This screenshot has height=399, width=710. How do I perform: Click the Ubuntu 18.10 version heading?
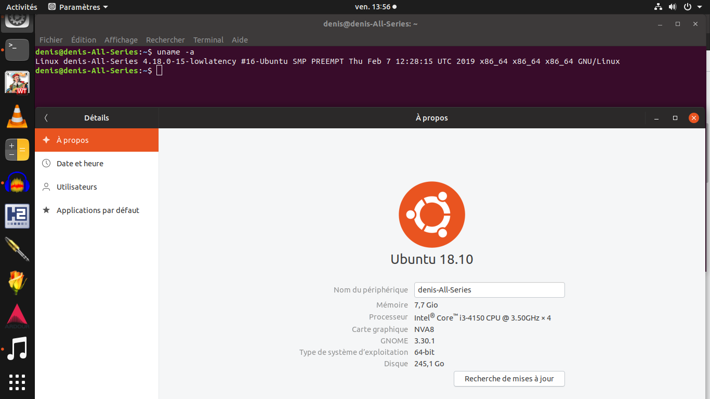(432, 259)
